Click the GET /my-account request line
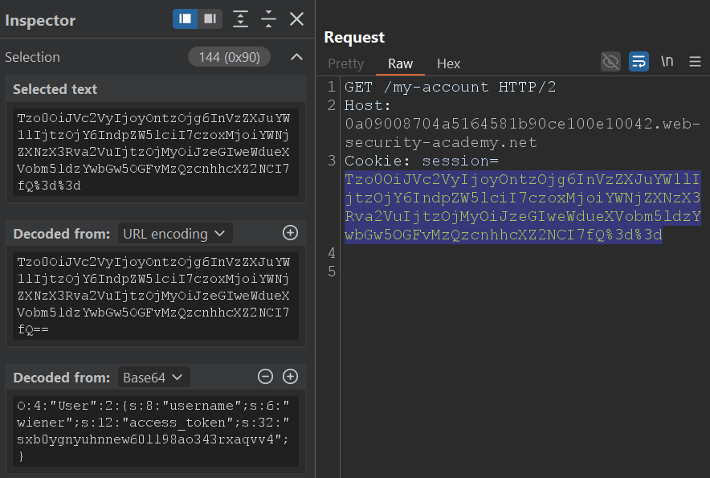 (450, 87)
